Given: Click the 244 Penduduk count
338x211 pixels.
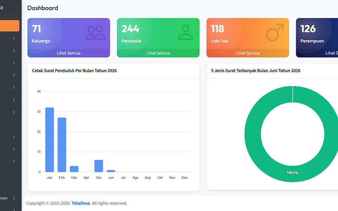Looking at the screenshot, I should coord(130,29).
